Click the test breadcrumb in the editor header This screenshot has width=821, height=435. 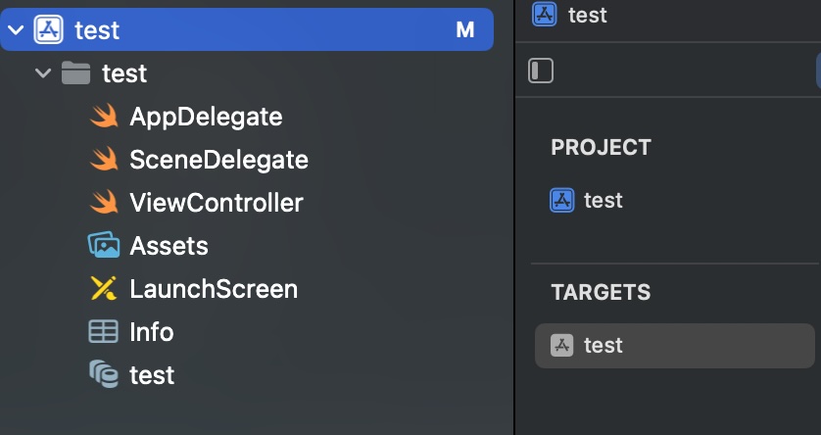587,15
